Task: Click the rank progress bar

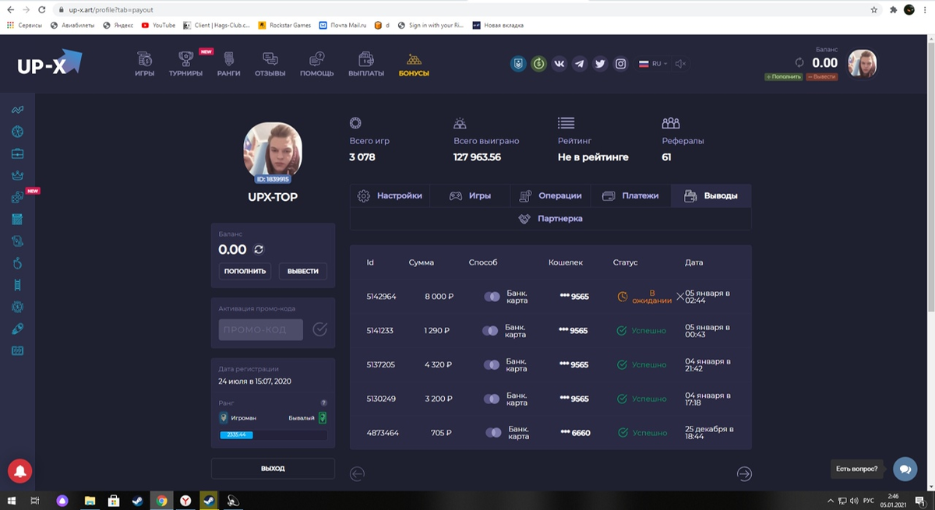Action: pos(273,434)
